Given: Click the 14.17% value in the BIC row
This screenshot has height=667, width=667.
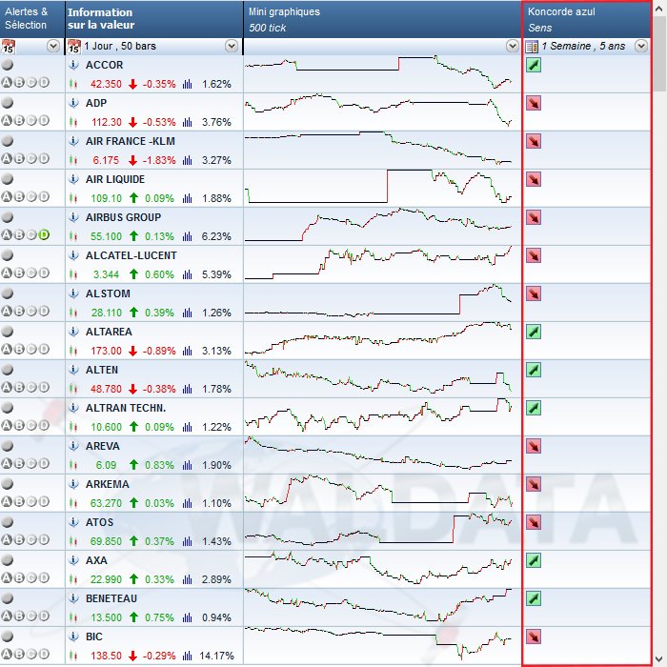Looking at the screenshot, I should pyautogui.click(x=216, y=656).
